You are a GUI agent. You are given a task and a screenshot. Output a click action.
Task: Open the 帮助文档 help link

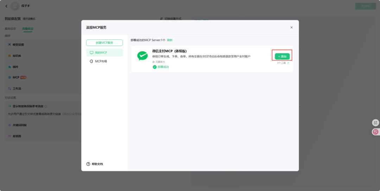95,164
